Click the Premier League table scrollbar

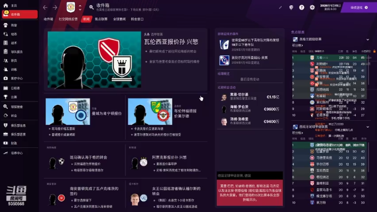pos(368,70)
